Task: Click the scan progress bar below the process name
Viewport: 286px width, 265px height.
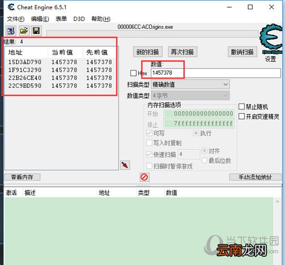Action: (152, 34)
